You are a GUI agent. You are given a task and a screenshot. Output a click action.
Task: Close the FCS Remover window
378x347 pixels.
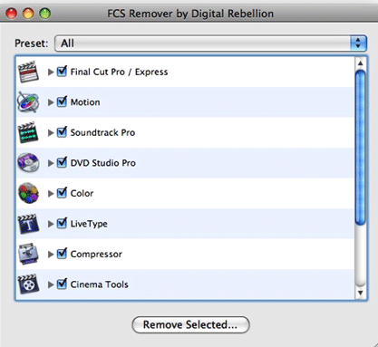pos(12,14)
